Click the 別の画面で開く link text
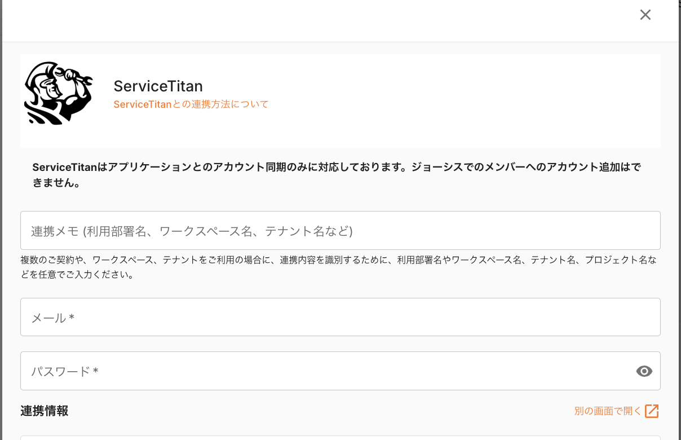 (x=607, y=411)
